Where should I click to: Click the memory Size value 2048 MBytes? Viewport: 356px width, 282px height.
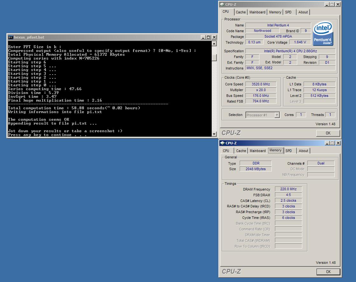click(x=256, y=169)
